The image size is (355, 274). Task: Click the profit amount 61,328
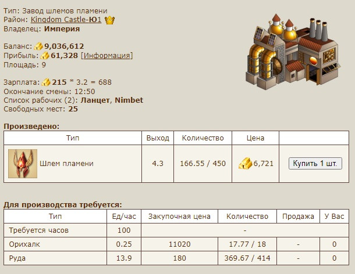click(64, 56)
